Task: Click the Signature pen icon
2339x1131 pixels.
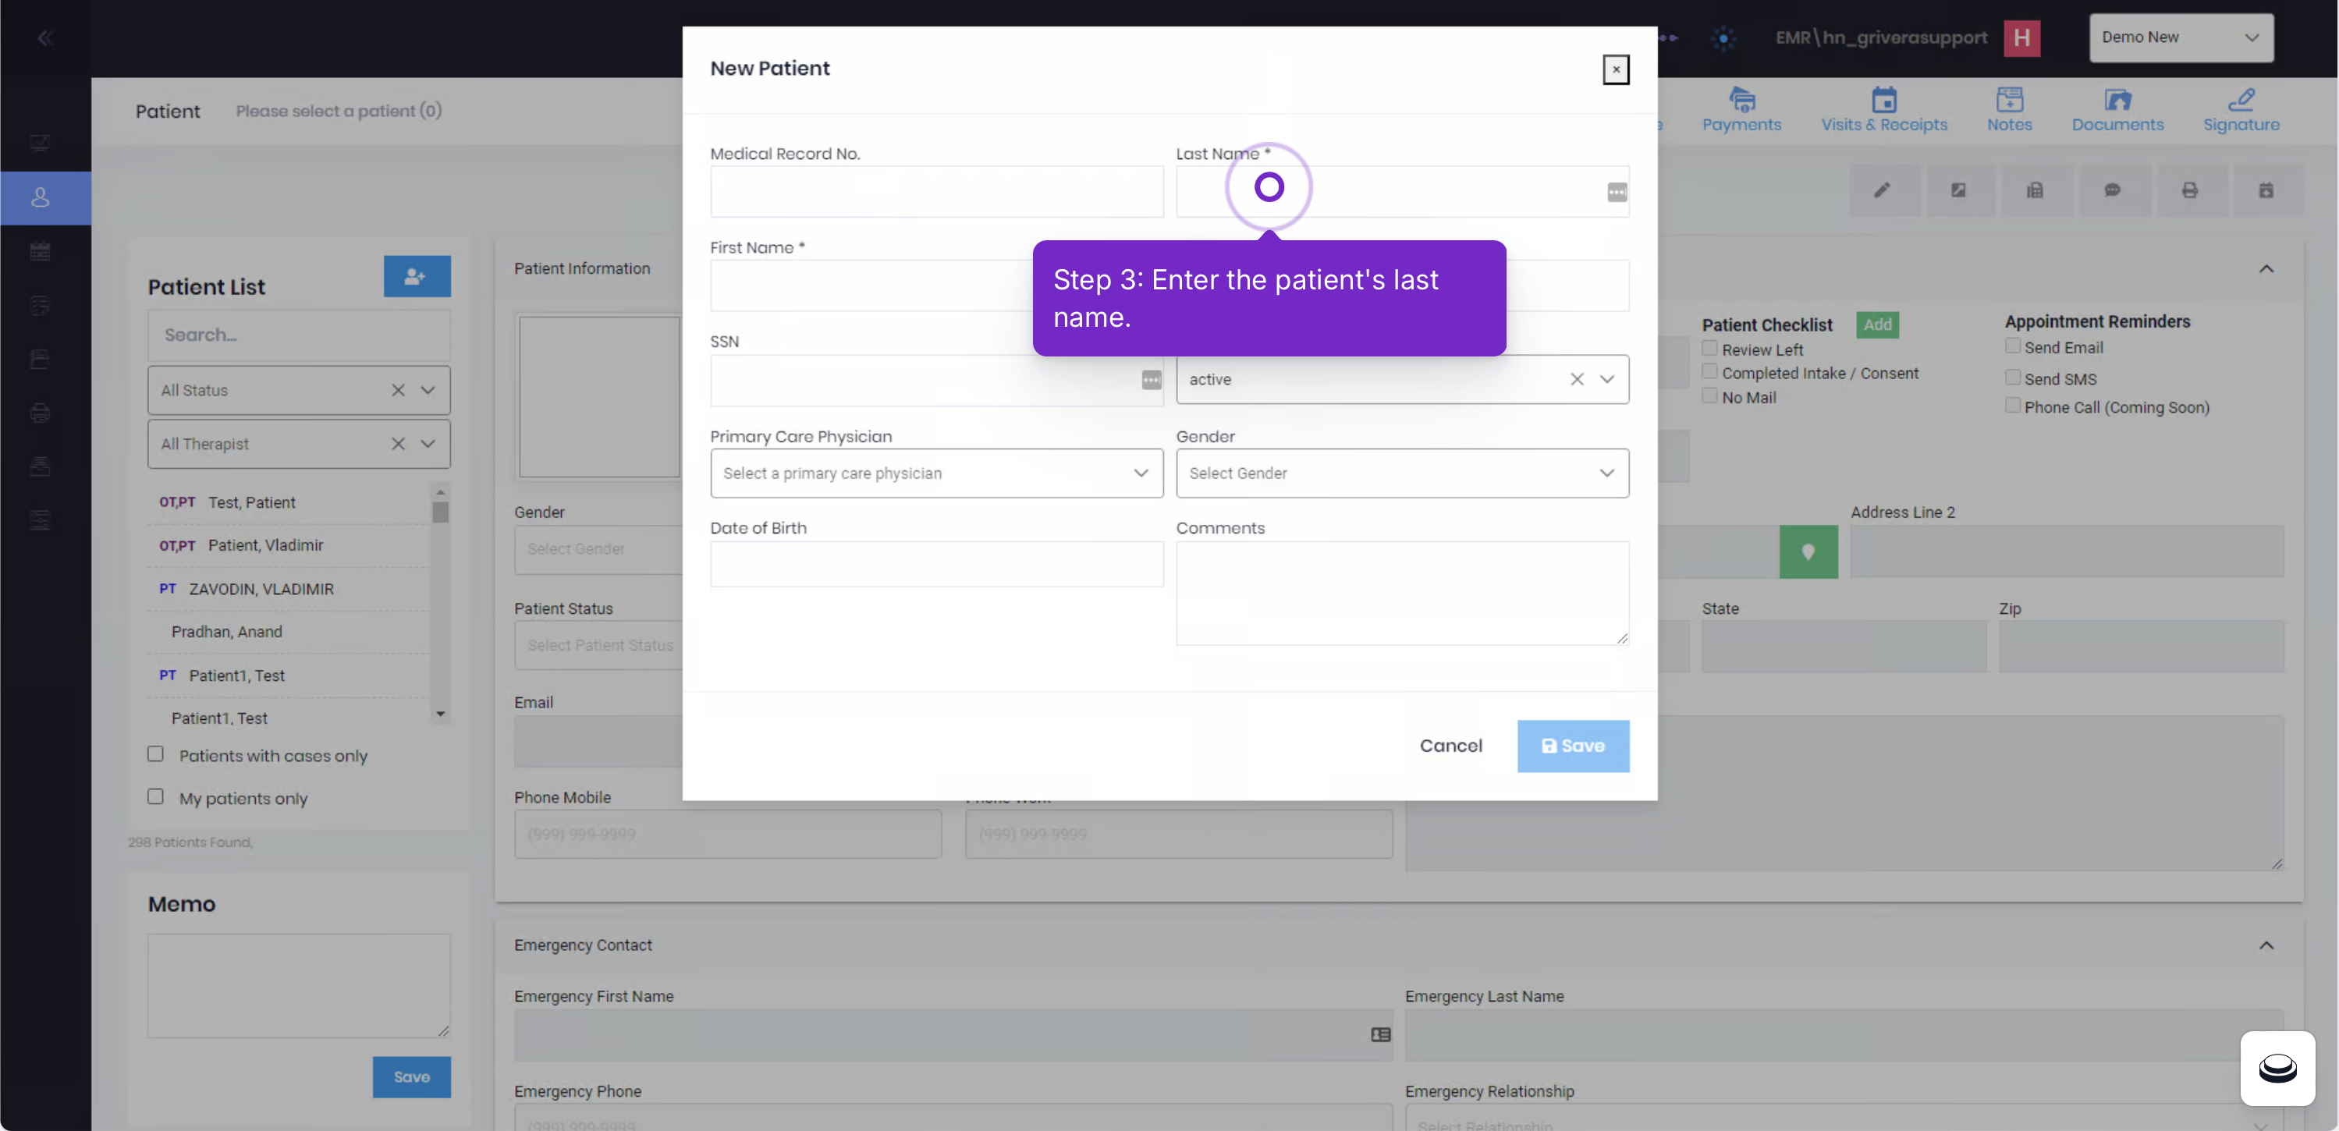Action: [2240, 100]
